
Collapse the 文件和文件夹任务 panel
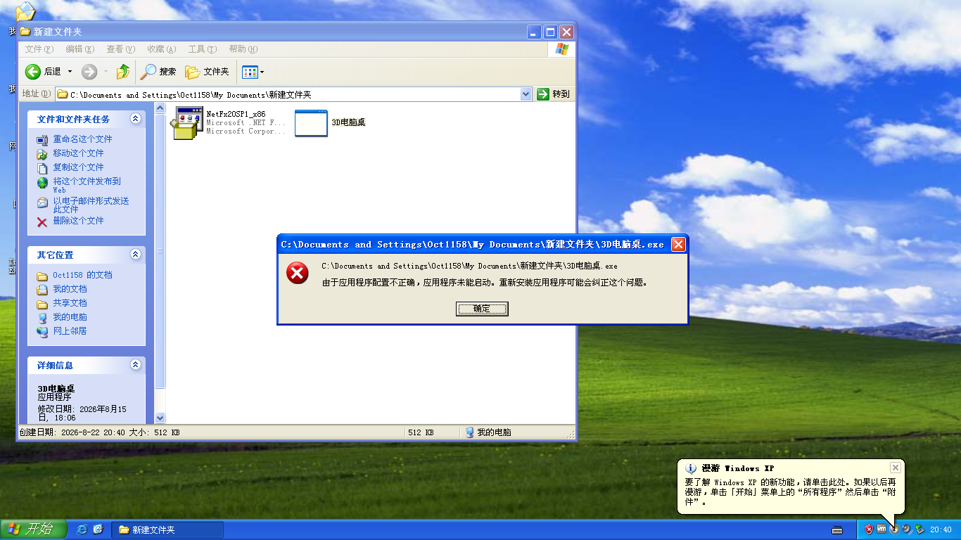point(135,119)
